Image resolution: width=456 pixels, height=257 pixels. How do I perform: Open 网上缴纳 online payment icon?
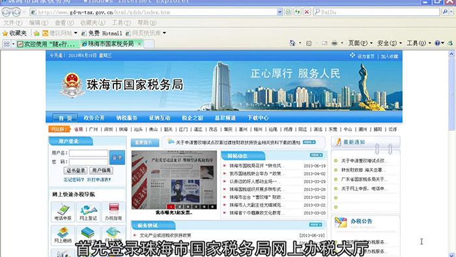pos(63,235)
